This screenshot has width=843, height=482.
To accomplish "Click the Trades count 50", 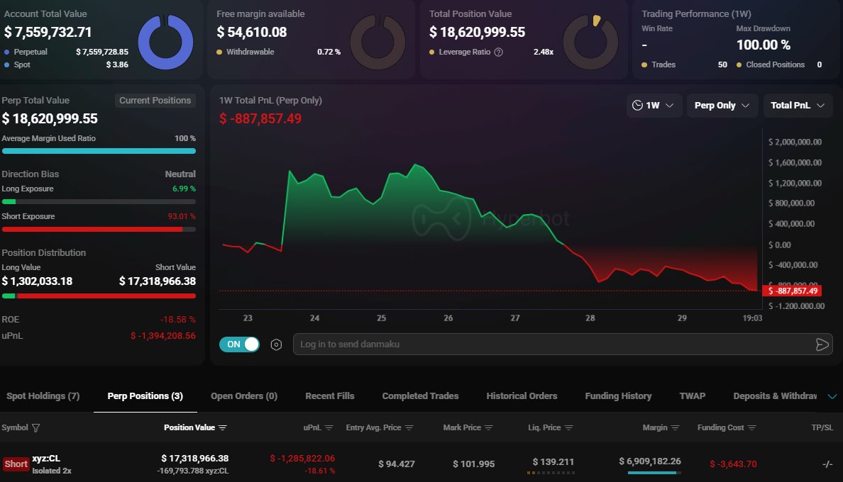I will click(x=722, y=65).
